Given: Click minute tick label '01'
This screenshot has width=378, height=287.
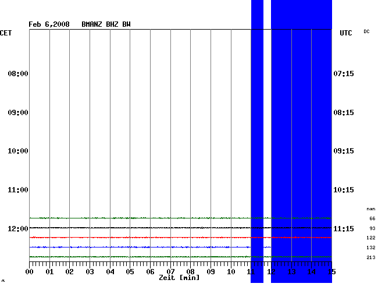Looking at the screenshot, I should [49, 272].
